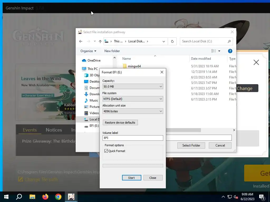The height and width of the screenshot is (202, 270).
Task: Open the view options dropdown arrow
Action: (x=219, y=51)
